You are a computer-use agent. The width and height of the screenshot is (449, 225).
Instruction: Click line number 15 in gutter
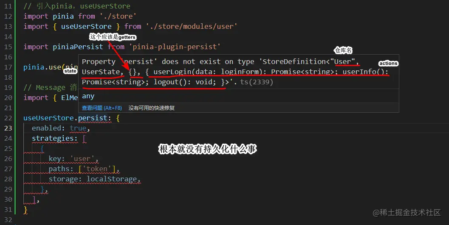[x=8, y=47]
